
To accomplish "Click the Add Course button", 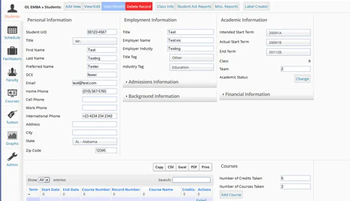I will click(231, 194).
